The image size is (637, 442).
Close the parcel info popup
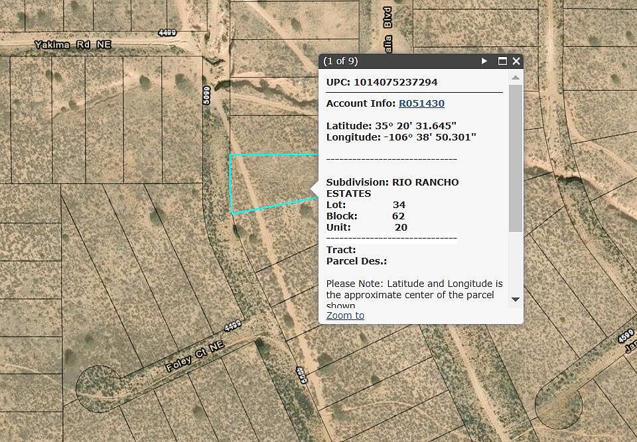point(516,61)
